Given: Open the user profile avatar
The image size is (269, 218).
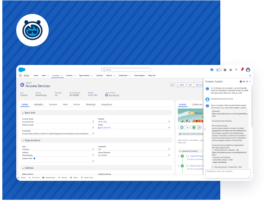Looking at the screenshot, I should [248, 70].
